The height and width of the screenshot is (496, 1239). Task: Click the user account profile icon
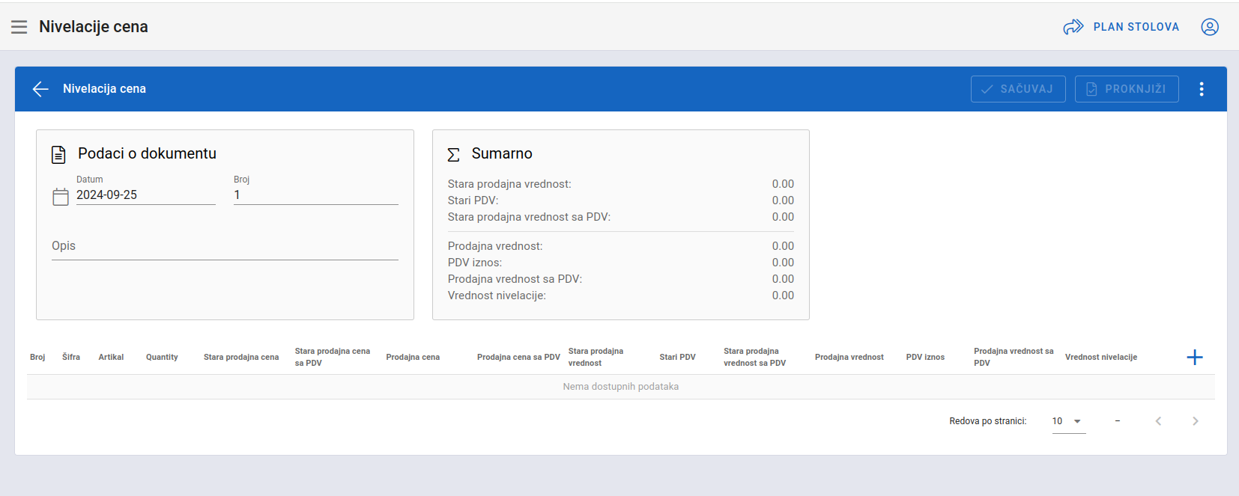point(1209,27)
